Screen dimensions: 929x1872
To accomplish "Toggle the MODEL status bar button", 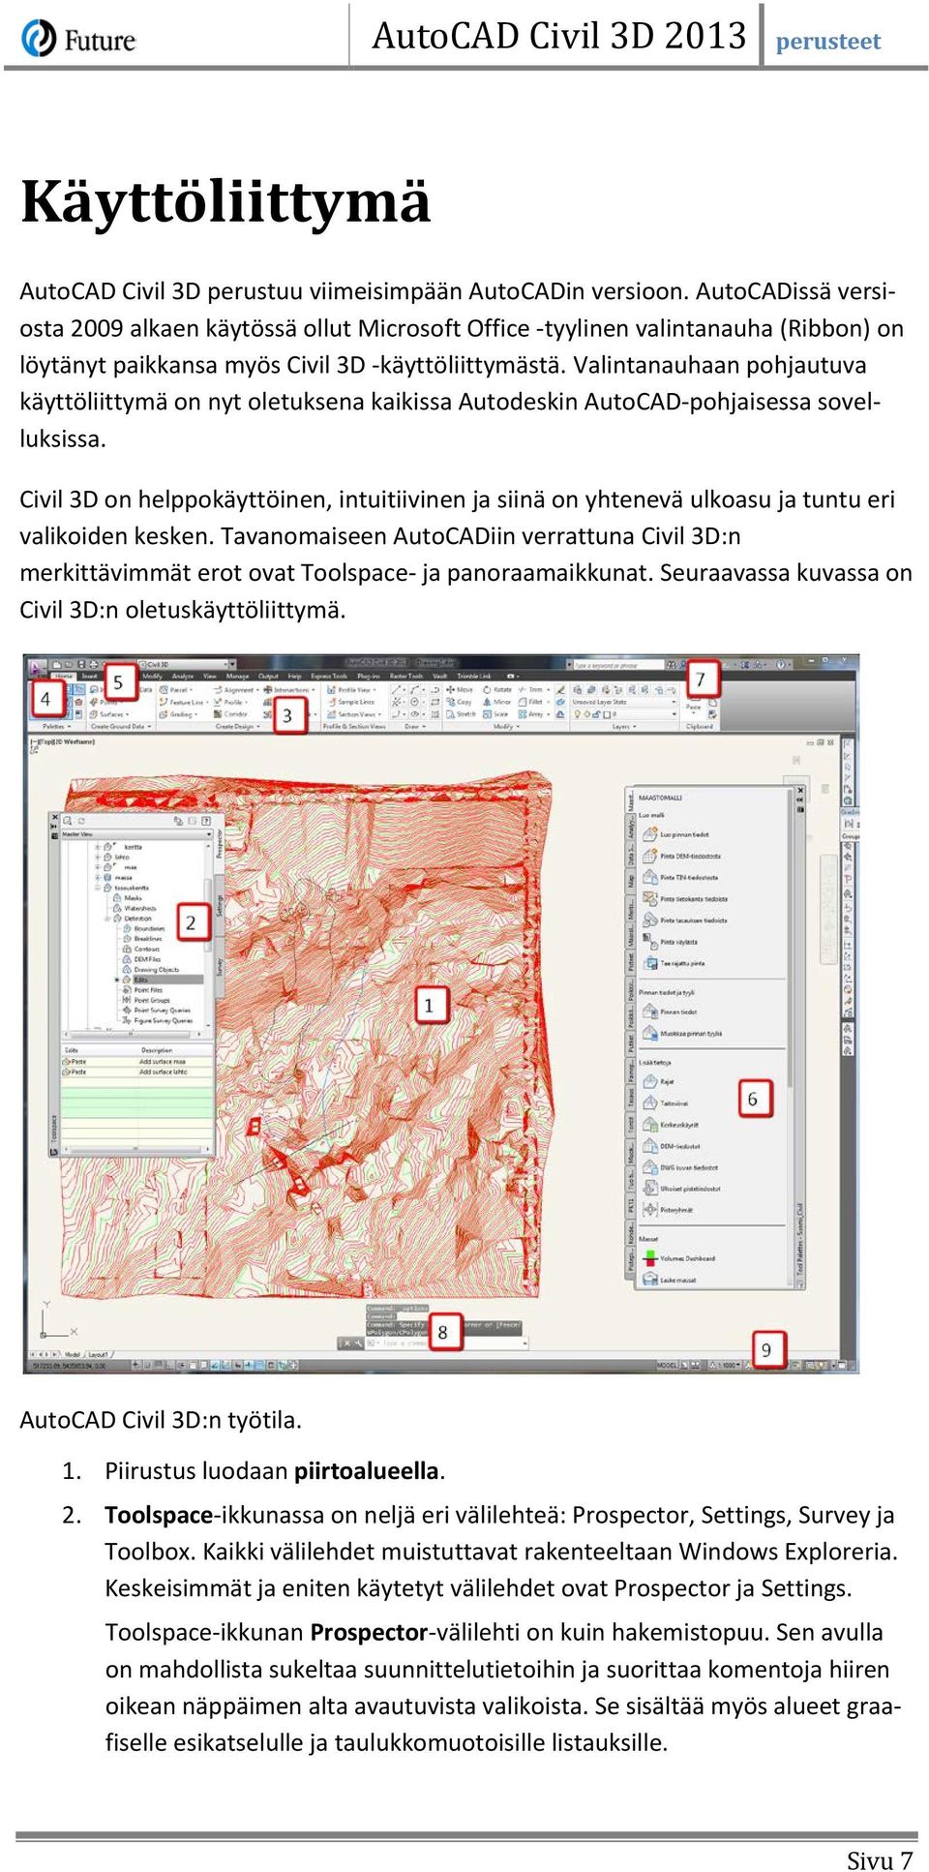I will [x=668, y=1365].
